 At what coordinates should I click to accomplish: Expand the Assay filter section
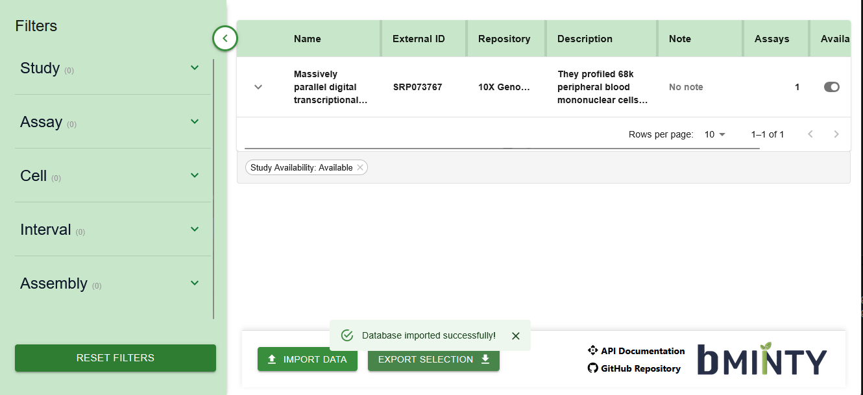pos(194,121)
